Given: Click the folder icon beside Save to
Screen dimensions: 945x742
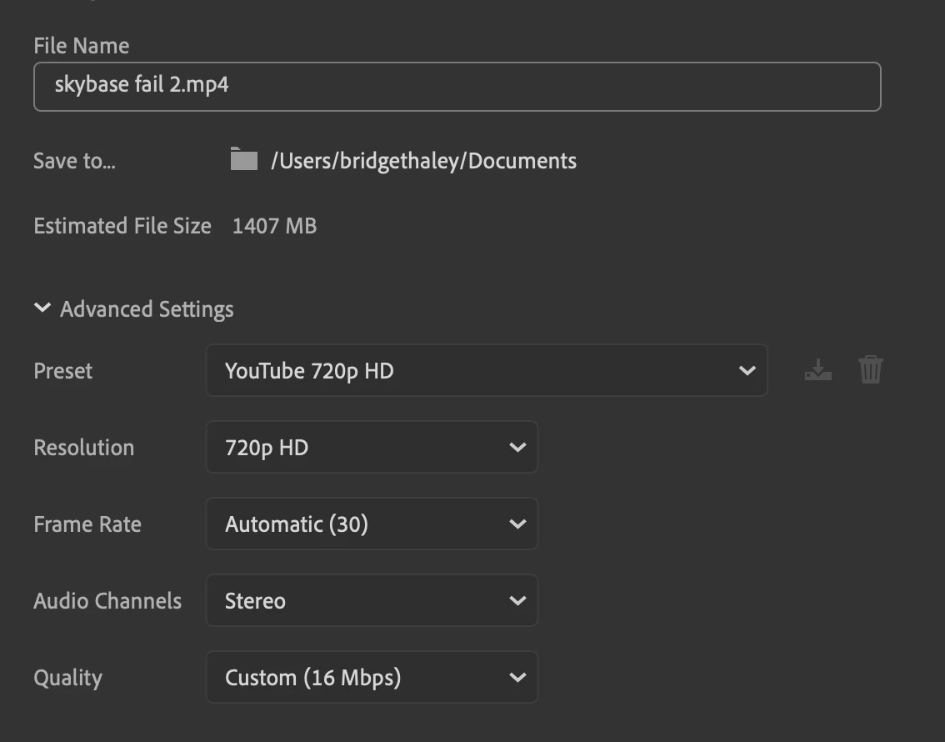Looking at the screenshot, I should (x=243, y=159).
